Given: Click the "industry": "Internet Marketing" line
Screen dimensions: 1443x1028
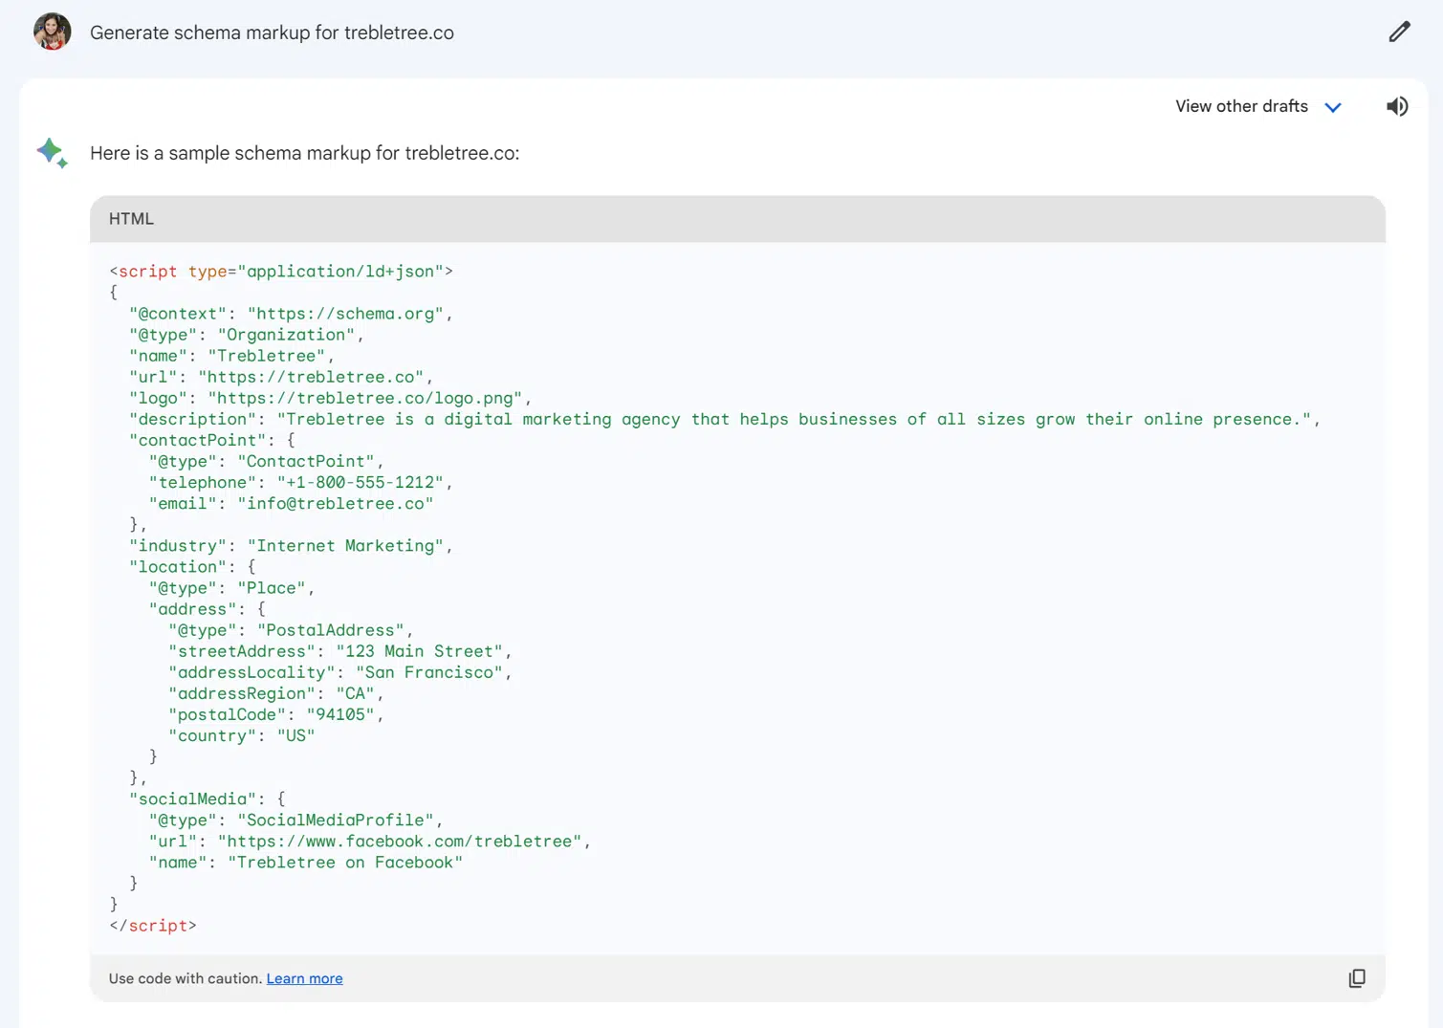Looking at the screenshot, I should tap(291, 546).
